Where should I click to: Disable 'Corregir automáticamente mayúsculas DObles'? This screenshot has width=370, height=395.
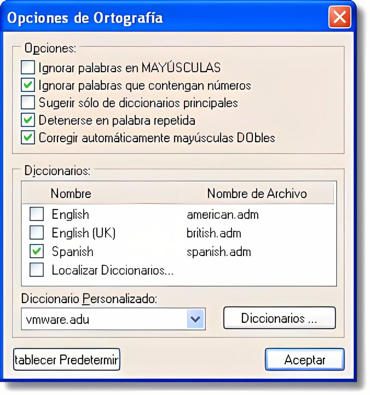coord(28,138)
